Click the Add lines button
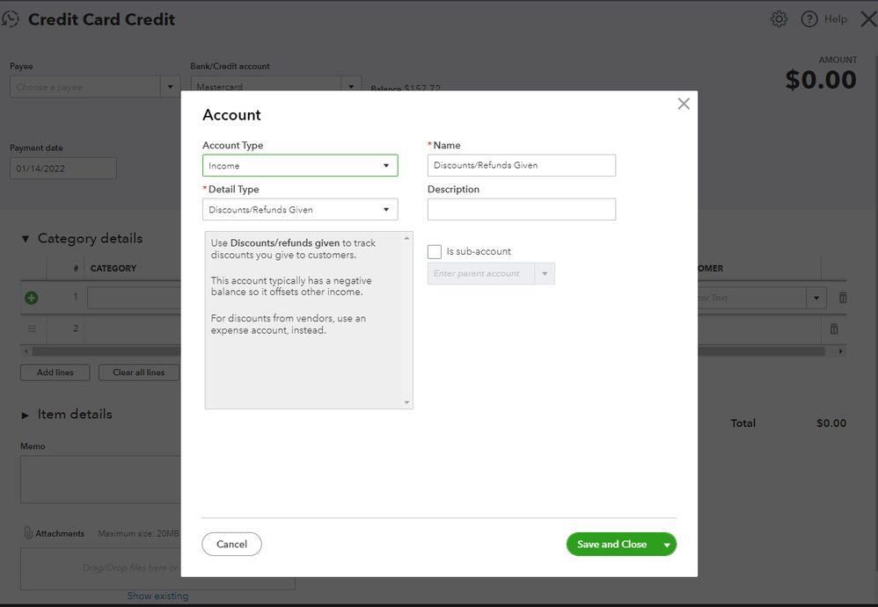Image resolution: width=878 pixels, height=607 pixels. tap(55, 372)
